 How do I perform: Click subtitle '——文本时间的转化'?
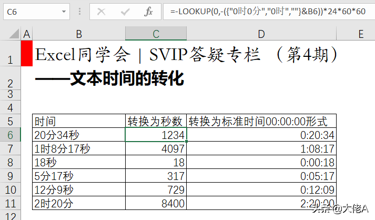(109, 78)
